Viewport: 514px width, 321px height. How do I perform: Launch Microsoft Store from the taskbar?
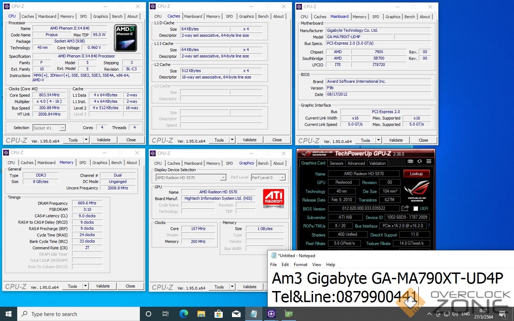(218, 314)
